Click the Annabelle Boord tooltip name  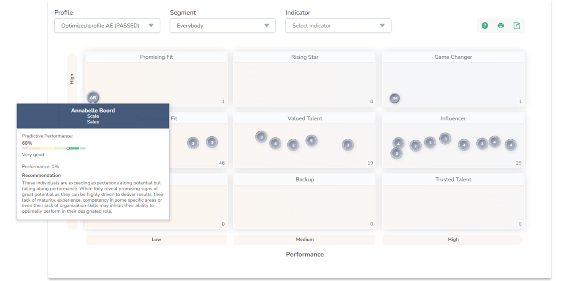point(93,110)
